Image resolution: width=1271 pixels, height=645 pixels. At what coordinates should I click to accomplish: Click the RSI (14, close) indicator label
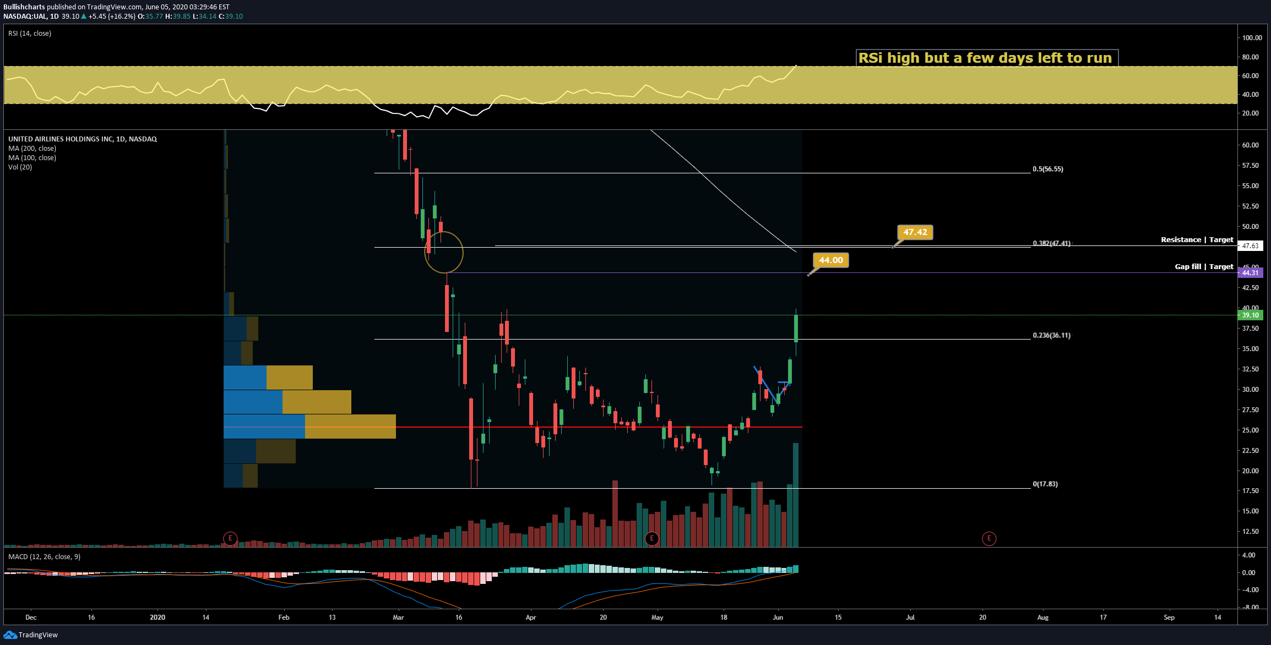(30, 34)
